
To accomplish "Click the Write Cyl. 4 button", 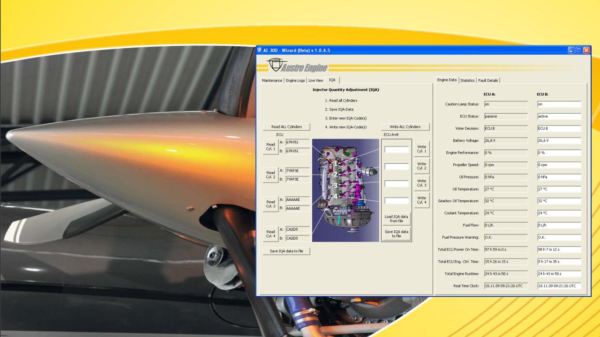I will click(x=421, y=200).
